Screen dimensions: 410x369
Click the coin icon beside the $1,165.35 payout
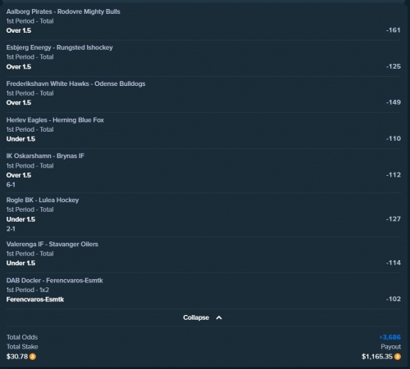(x=398, y=357)
